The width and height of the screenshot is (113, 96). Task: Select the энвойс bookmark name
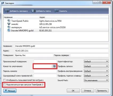[x=15, y=24]
